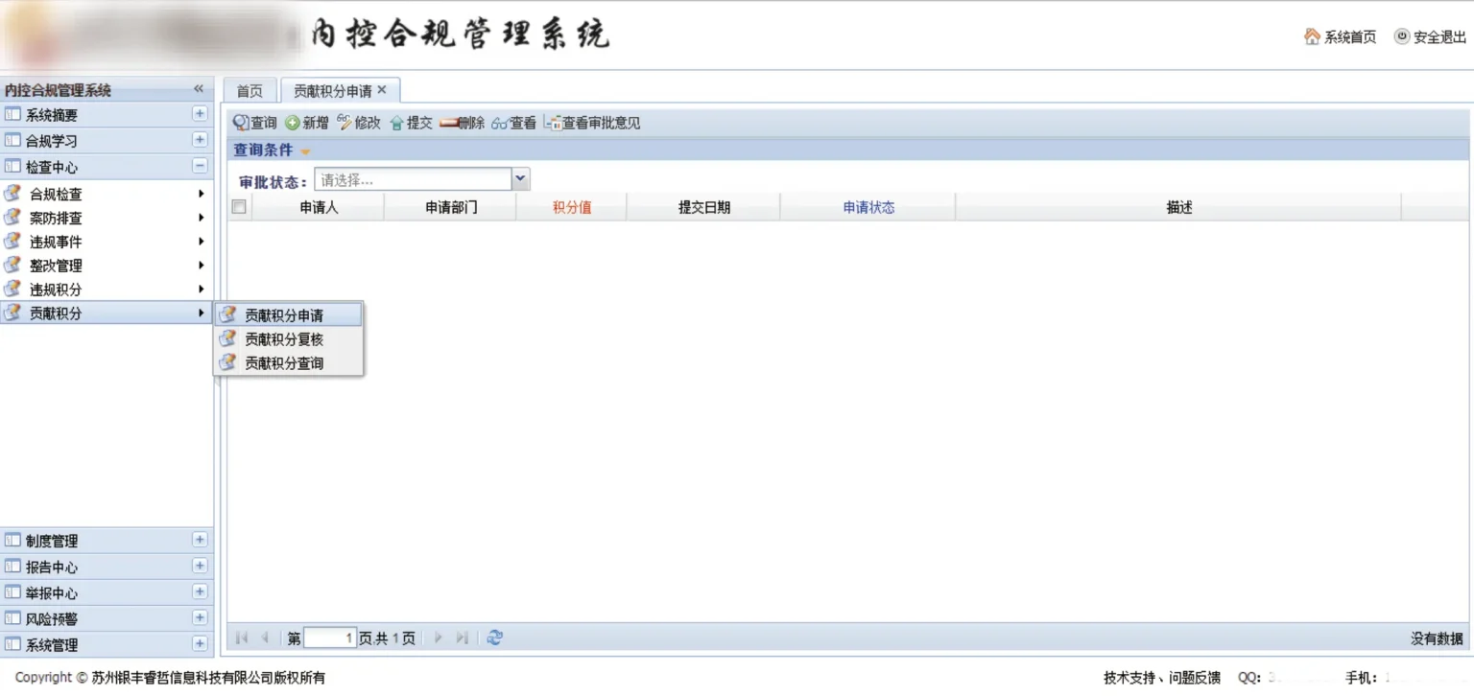Click the 新增 add record icon
The image size is (1474, 696).
point(293,123)
